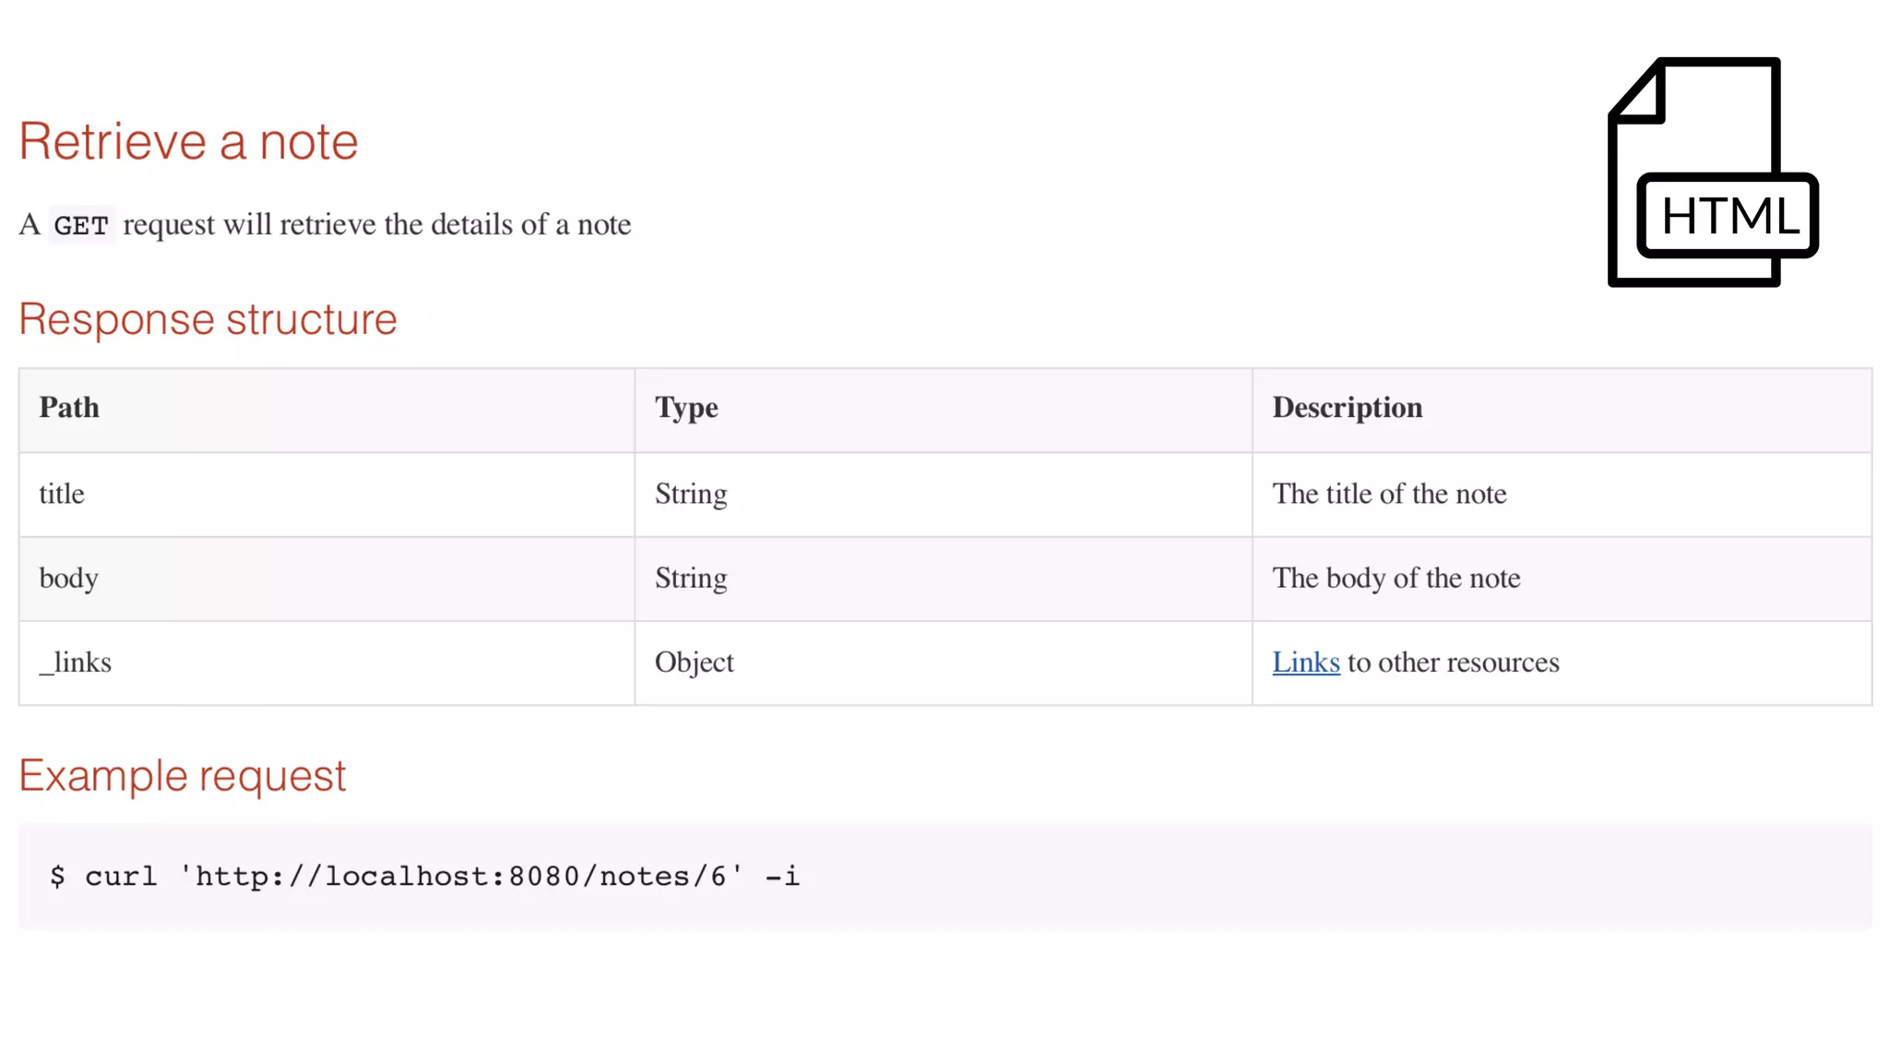Viewport: 1889px width, 1063px height.
Task: Click the Retrieve a note heading
Action: pos(188,142)
